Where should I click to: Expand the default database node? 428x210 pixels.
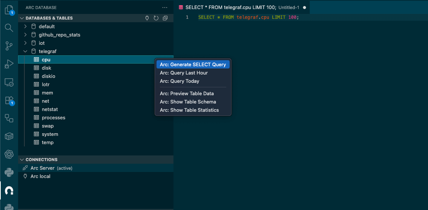tap(25, 26)
